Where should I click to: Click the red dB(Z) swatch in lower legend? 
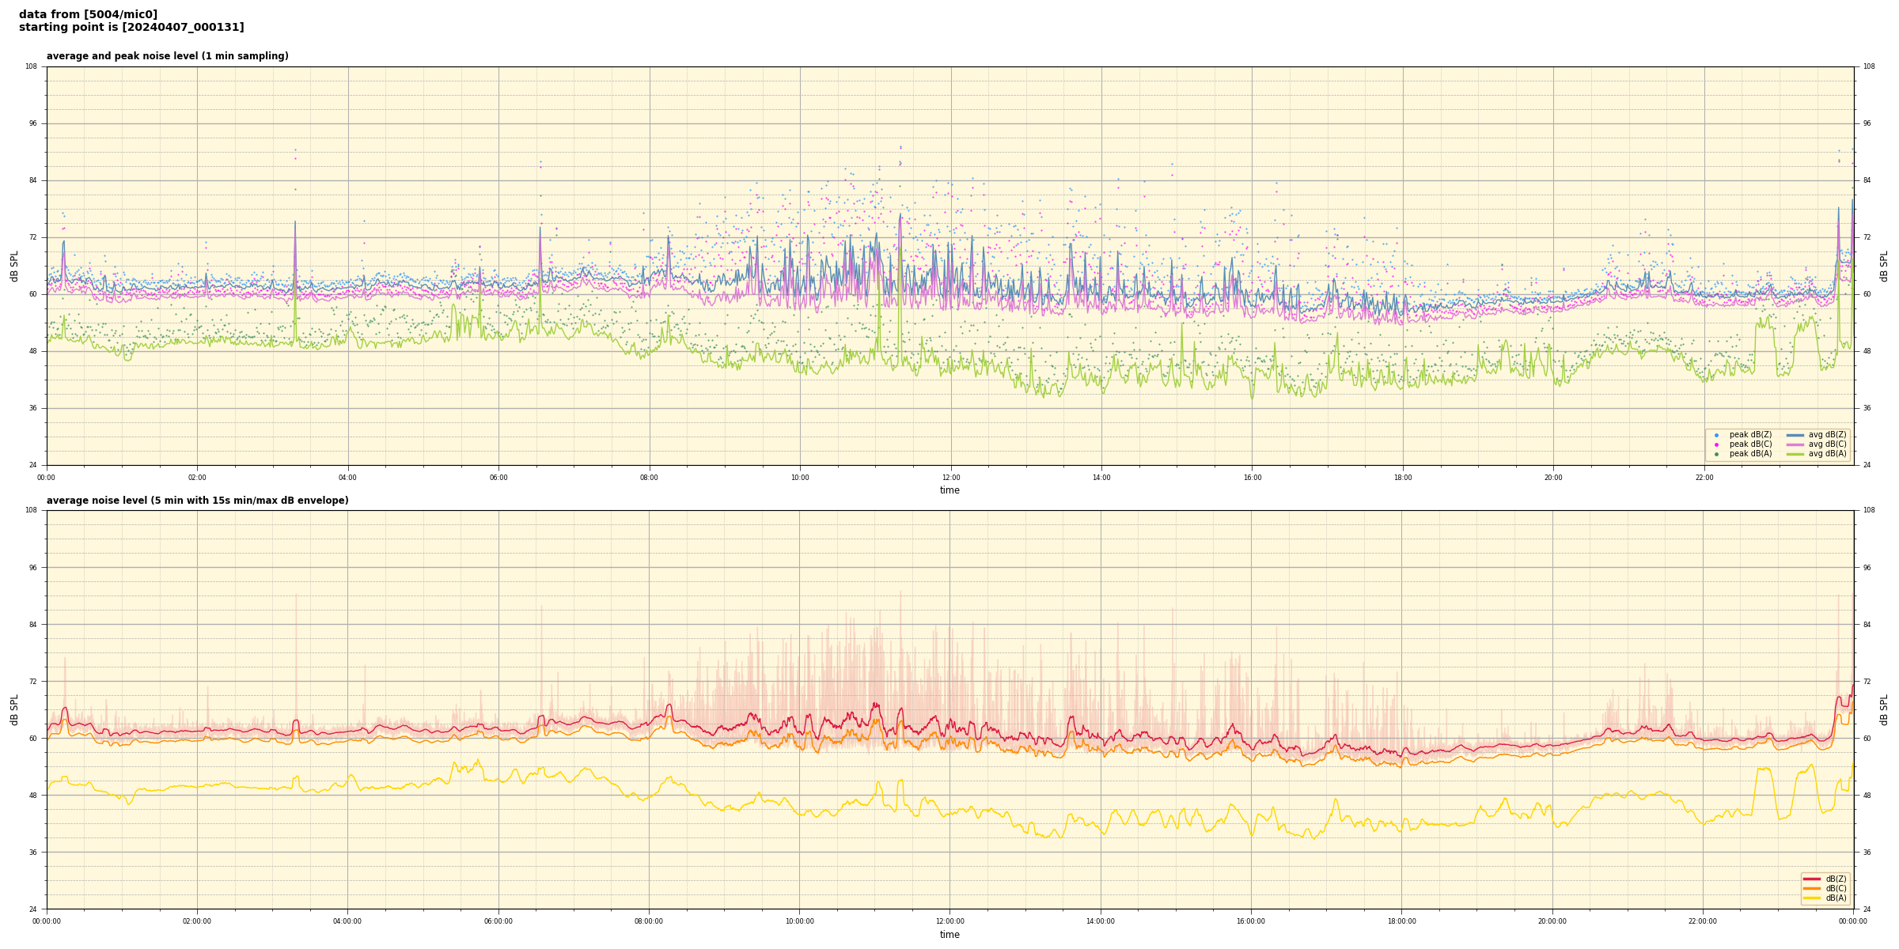(x=1812, y=879)
